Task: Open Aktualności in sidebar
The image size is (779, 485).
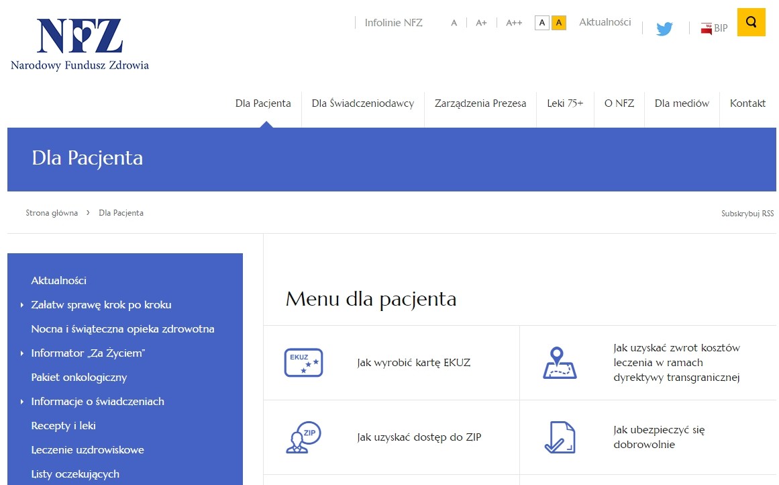Action: coord(58,281)
